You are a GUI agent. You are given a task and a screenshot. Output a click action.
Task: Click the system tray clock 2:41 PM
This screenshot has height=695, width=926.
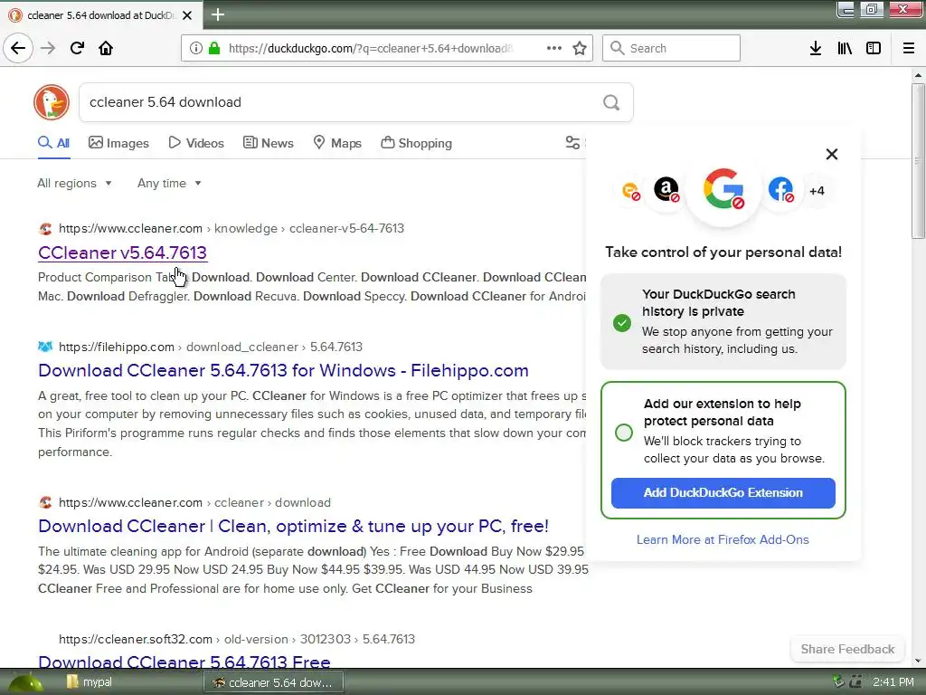893,682
